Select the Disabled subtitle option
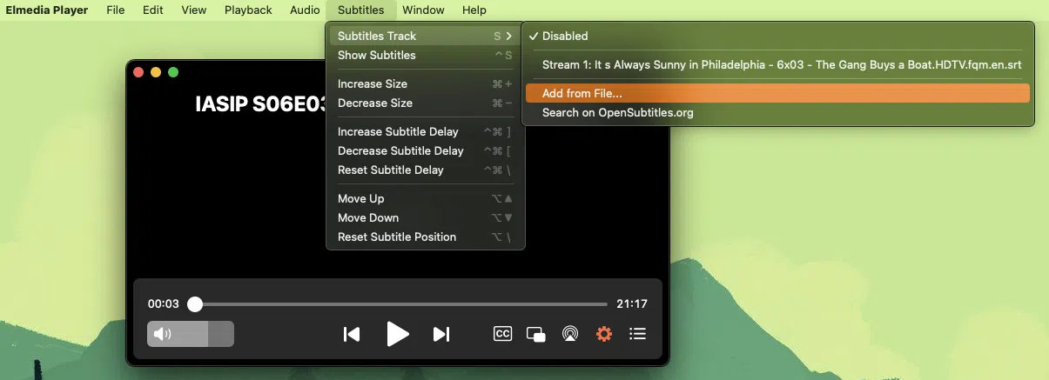The height and width of the screenshot is (380, 1049). point(565,37)
